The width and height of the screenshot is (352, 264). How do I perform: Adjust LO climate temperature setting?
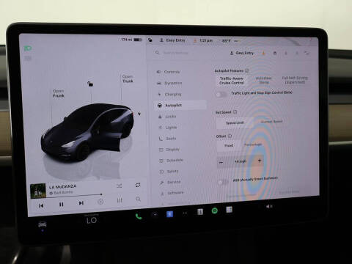pyautogui.click(x=92, y=221)
